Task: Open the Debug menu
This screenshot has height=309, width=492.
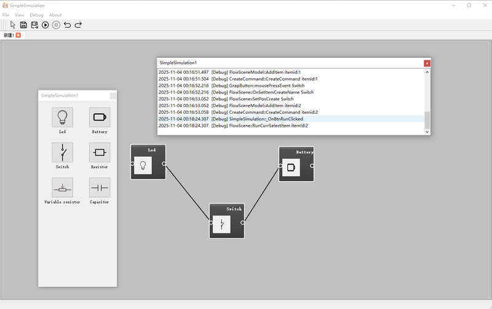Action: tap(36, 15)
